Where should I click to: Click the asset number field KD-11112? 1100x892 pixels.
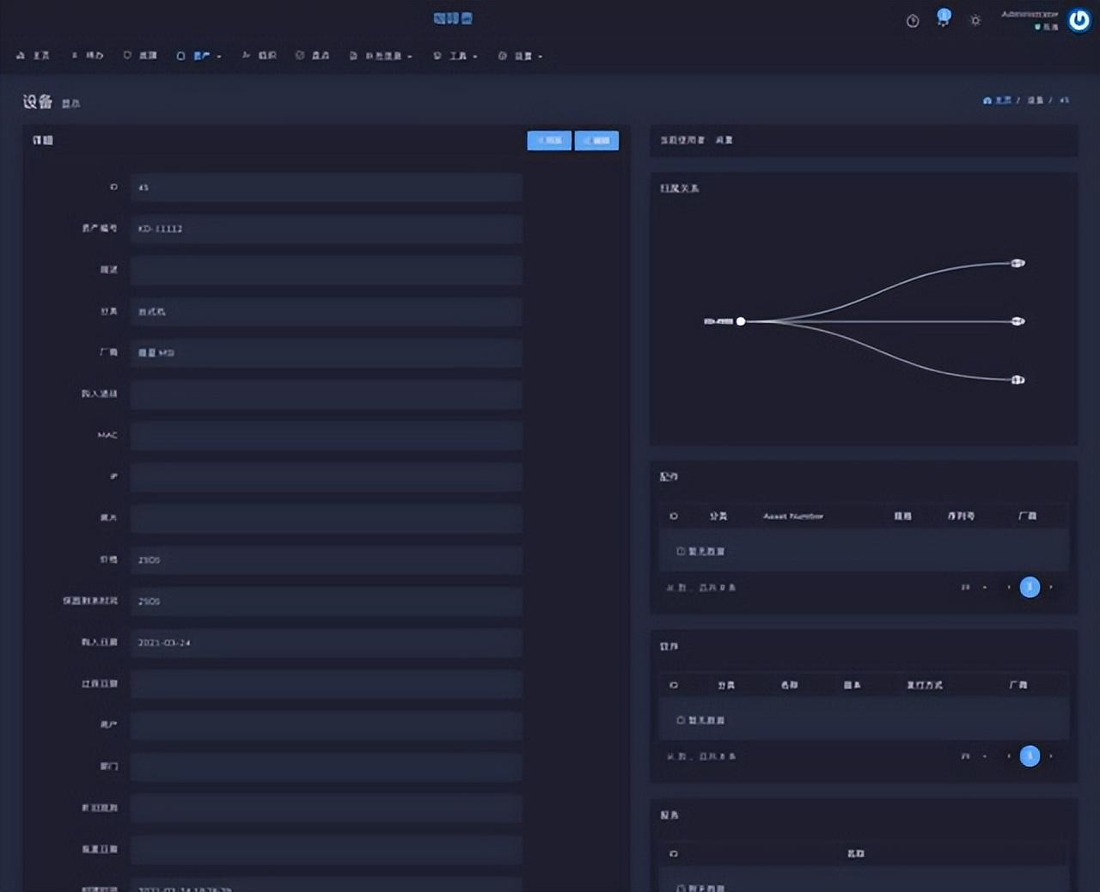coord(327,229)
